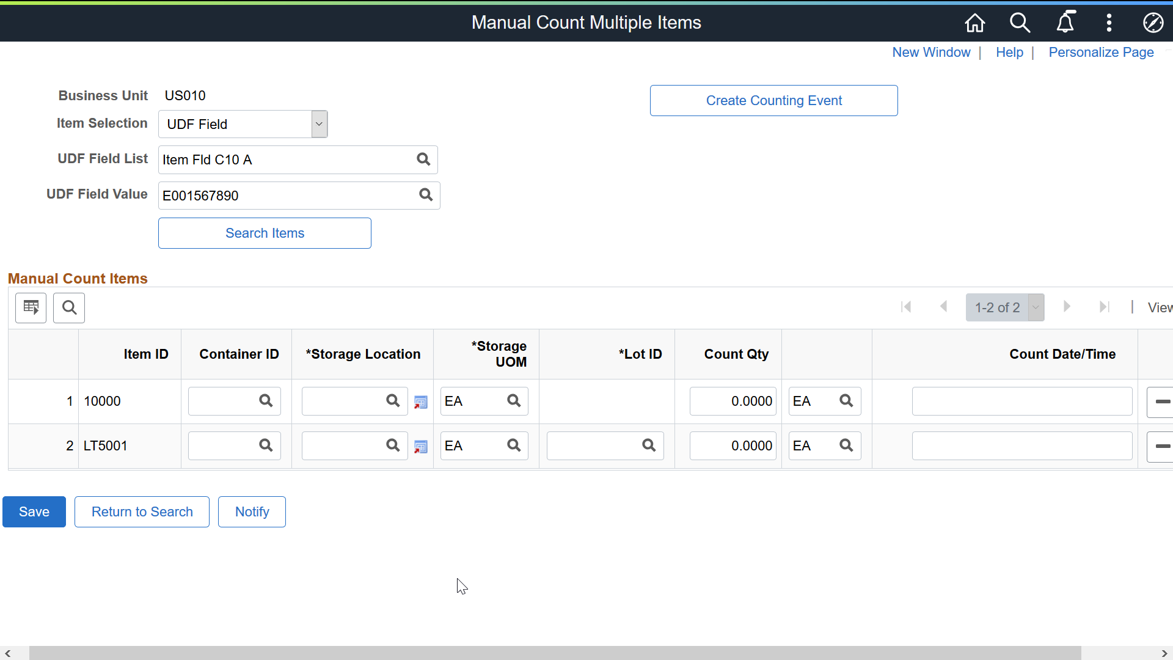1173x660 pixels.
Task: Open the UDF Field List lookup magnifier
Action: coord(423,159)
